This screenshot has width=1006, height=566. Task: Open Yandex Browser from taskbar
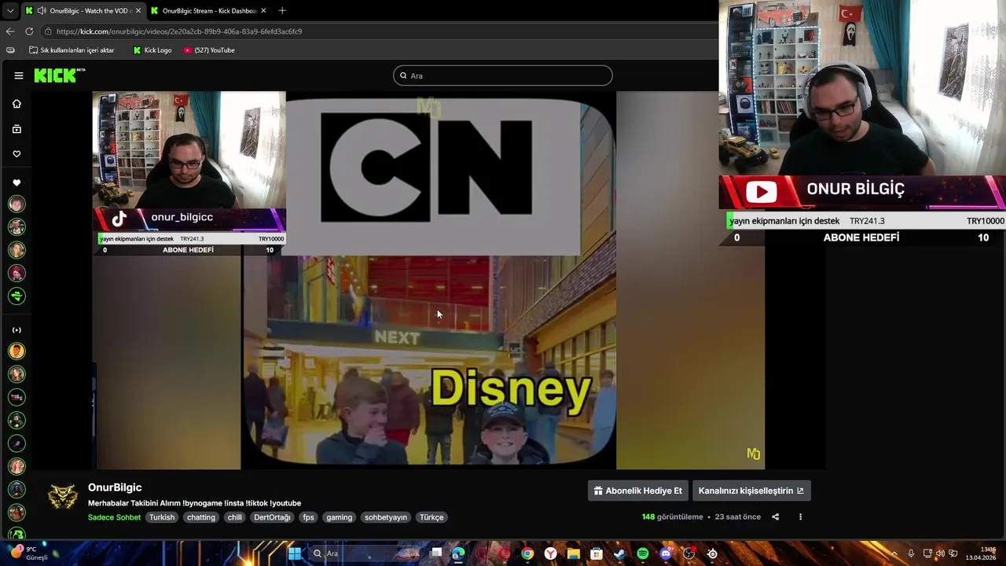point(550,553)
